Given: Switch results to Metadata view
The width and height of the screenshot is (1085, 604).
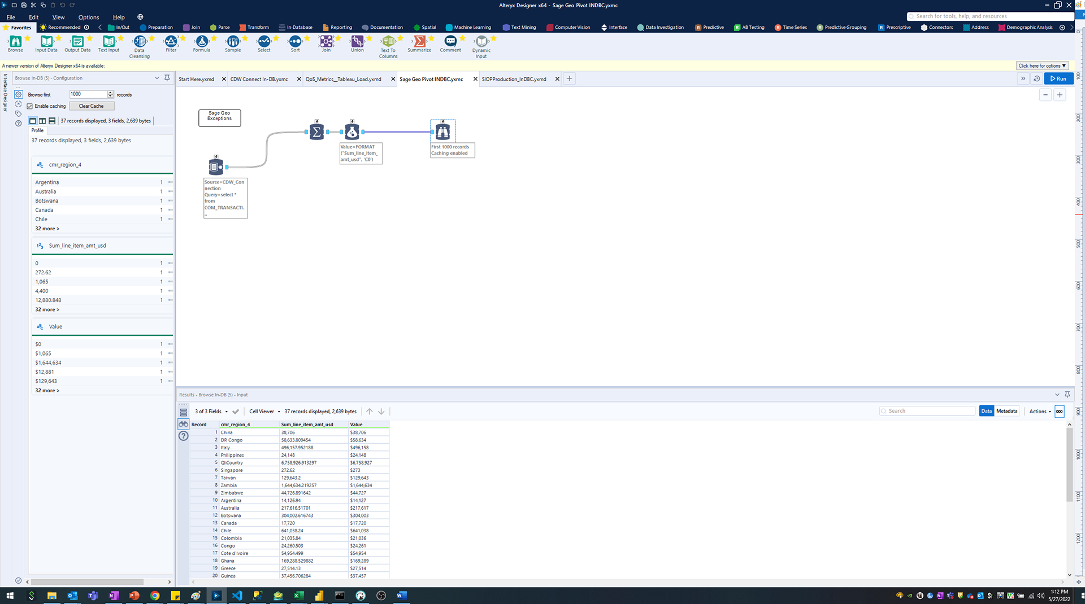Looking at the screenshot, I should click(1006, 411).
